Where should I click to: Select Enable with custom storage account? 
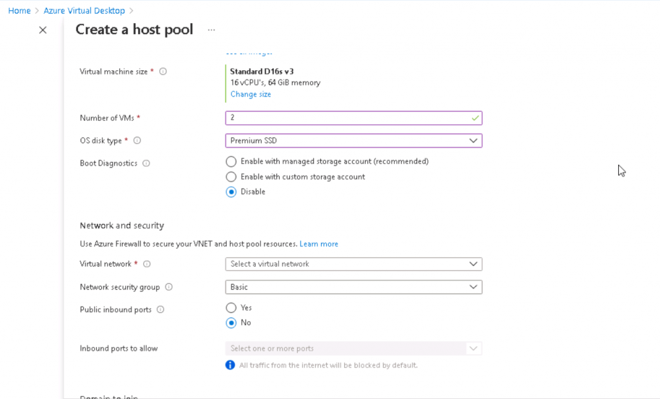click(230, 176)
